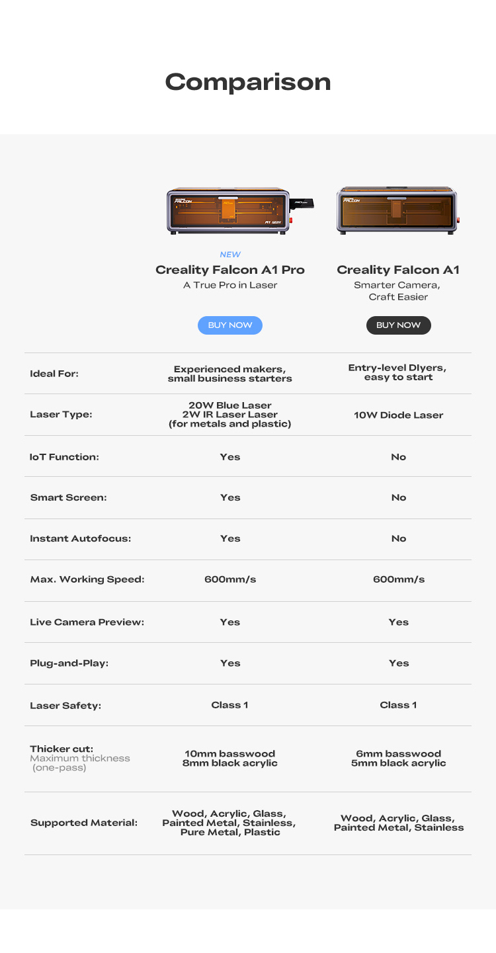Screen dimensions: 496x953
Task: Click the blue BUY NOW button
Action: point(229,325)
